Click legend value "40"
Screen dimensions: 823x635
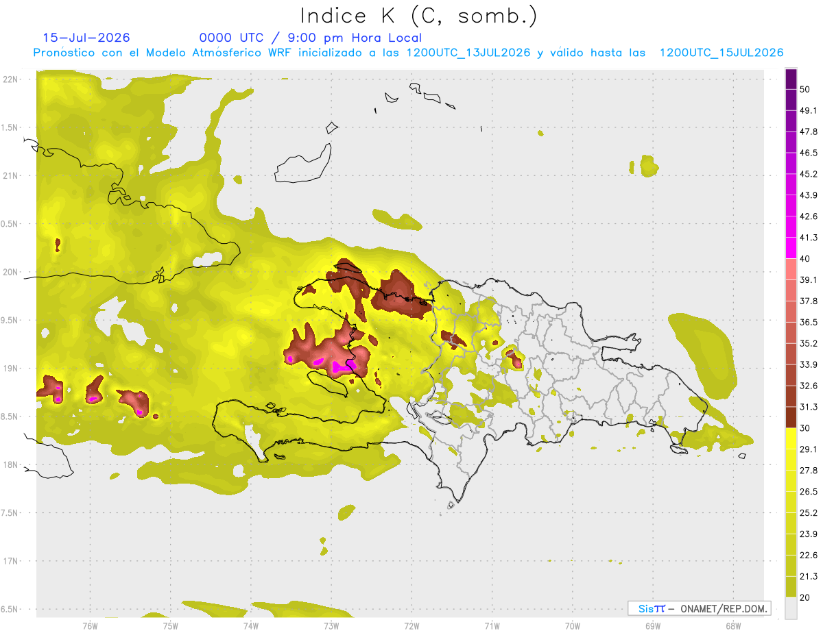(x=805, y=259)
